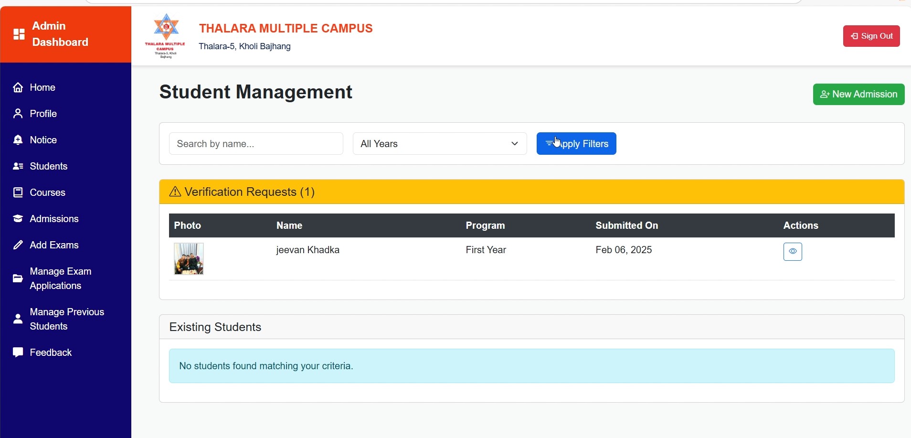
Task: Click the Manage Exam Applications folder icon
Action: click(x=17, y=278)
